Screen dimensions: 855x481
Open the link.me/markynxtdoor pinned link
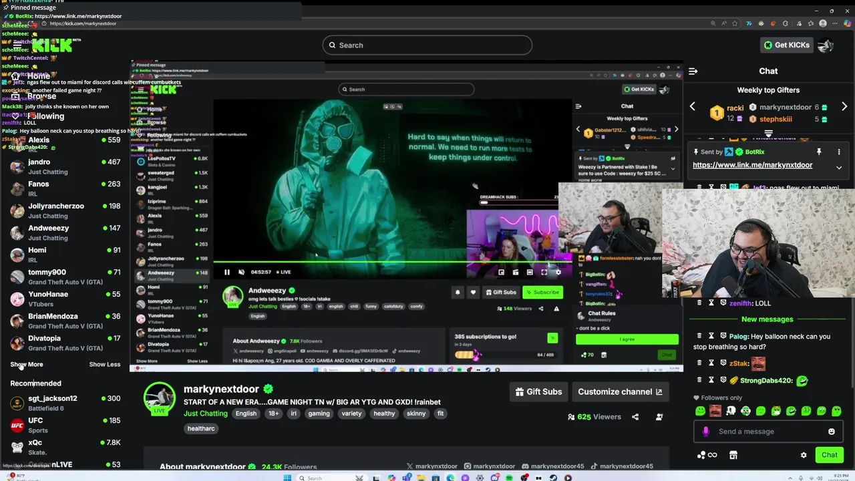(x=752, y=165)
